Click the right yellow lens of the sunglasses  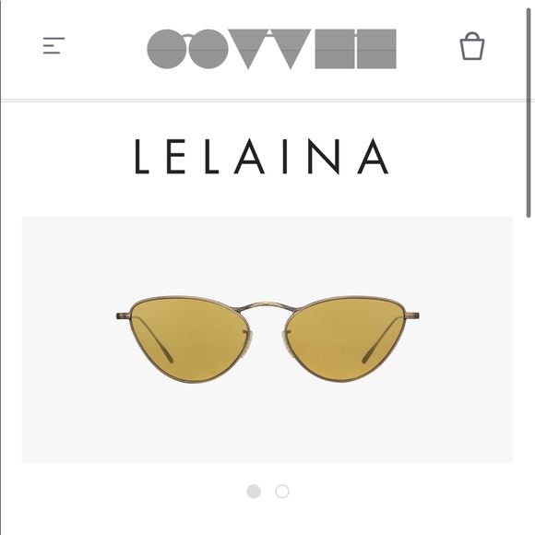click(345, 339)
